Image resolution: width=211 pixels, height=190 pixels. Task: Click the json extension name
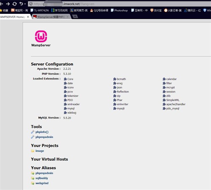[119, 88]
